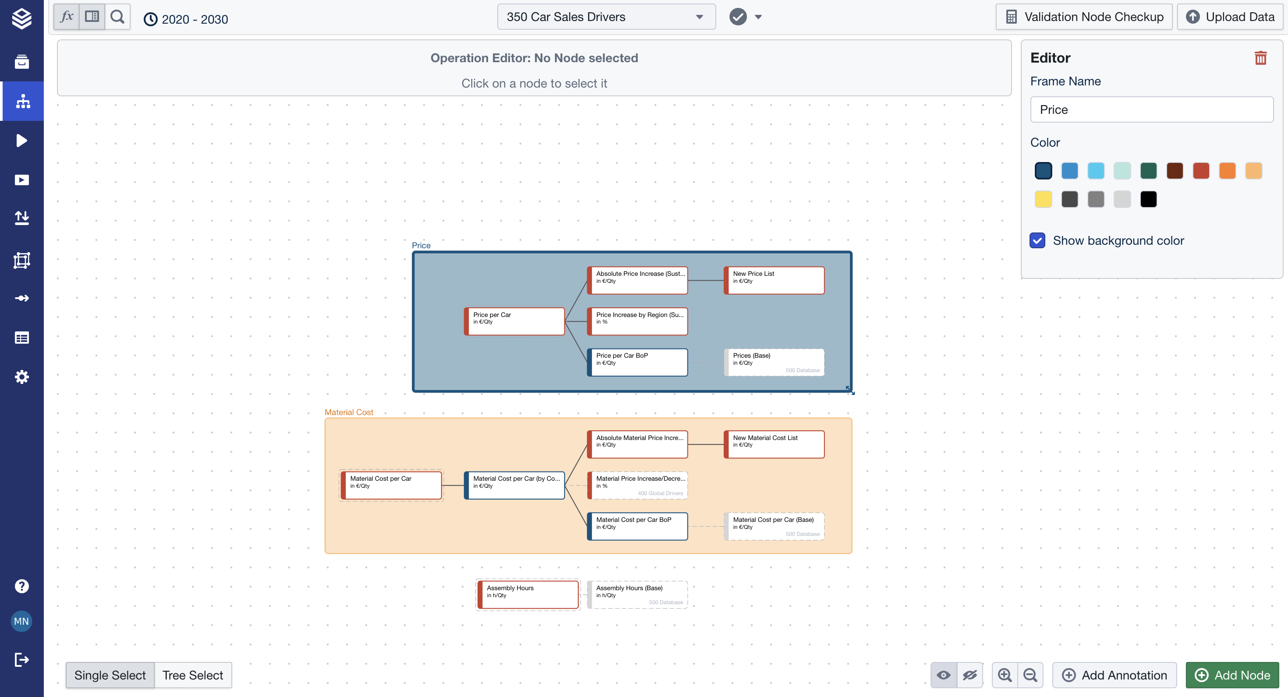Switch to Tree Select mode

[192, 675]
